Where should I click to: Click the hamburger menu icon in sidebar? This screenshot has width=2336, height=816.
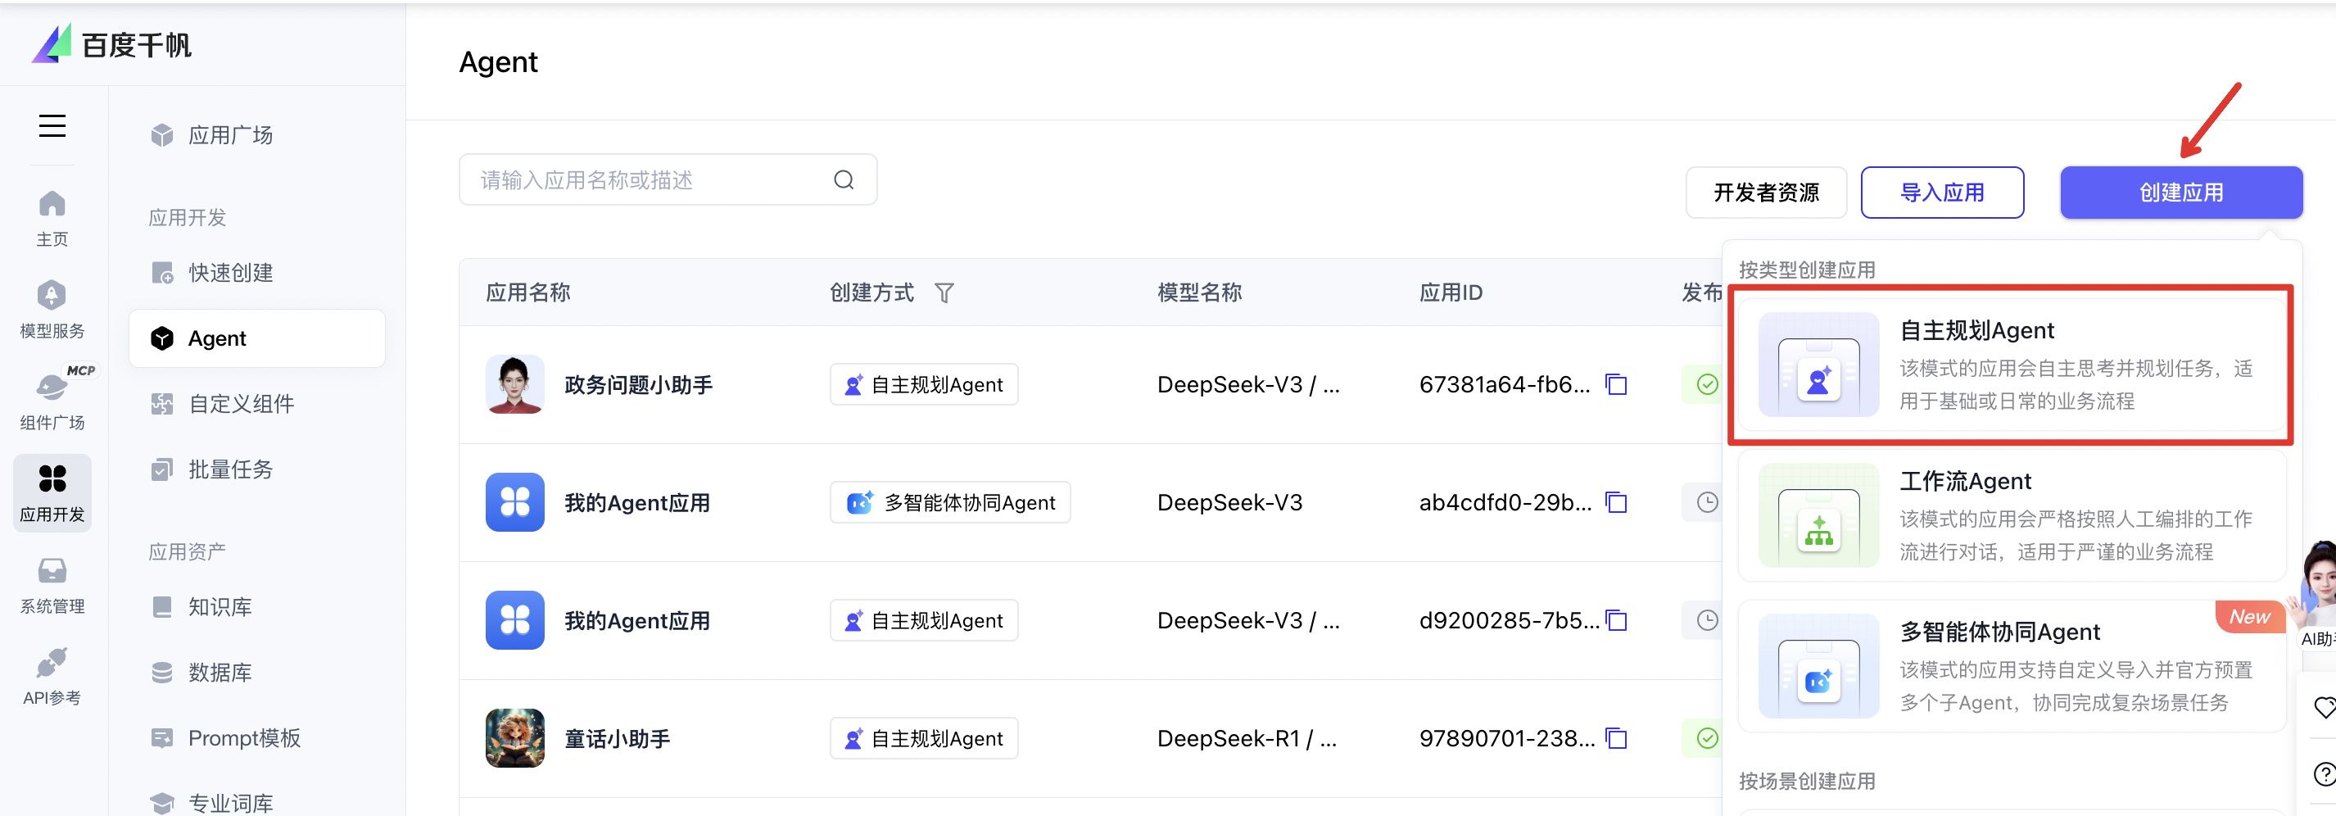[x=52, y=126]
